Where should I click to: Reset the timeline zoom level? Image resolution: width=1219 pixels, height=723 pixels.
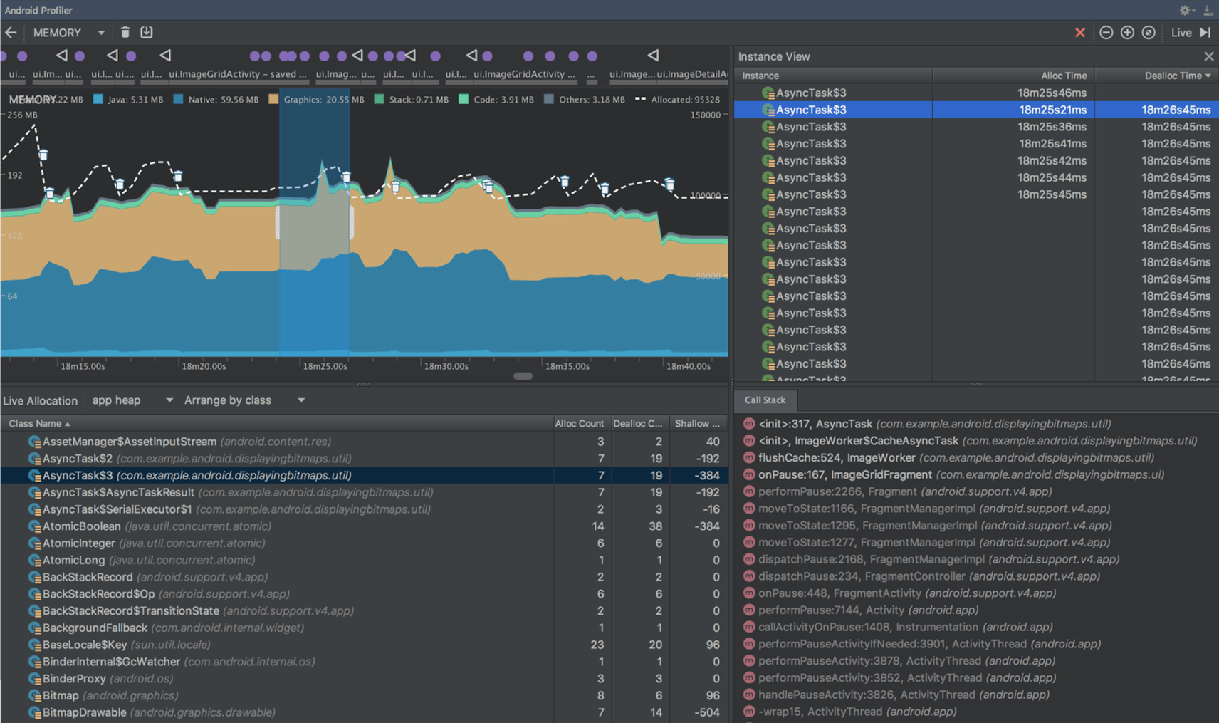(1149, 33)
